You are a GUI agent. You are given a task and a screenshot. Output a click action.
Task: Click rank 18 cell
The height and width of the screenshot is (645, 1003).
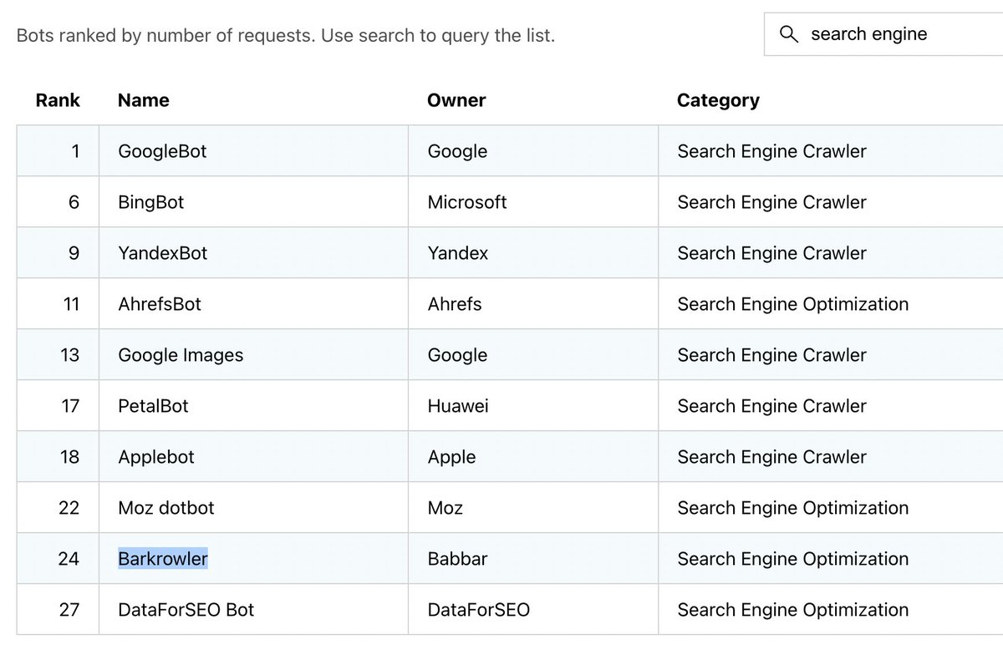(x=58, y=457)
